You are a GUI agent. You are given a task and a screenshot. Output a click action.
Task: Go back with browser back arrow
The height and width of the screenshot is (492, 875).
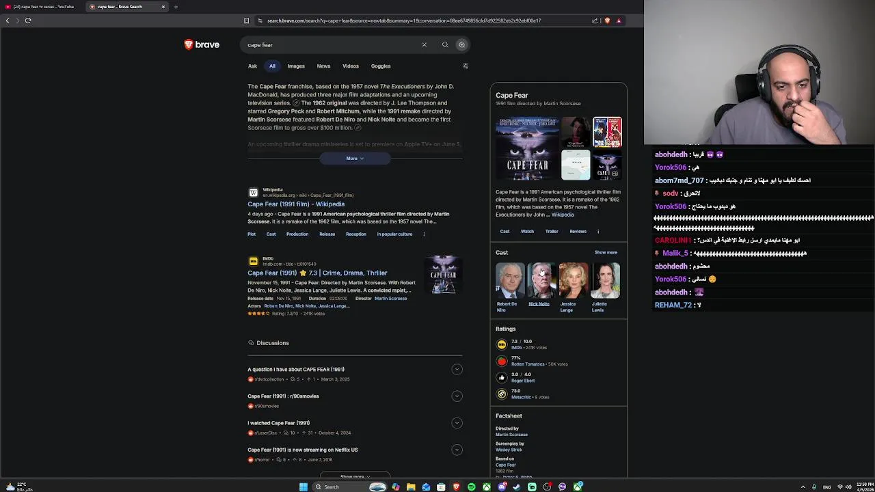coord(8,20)
